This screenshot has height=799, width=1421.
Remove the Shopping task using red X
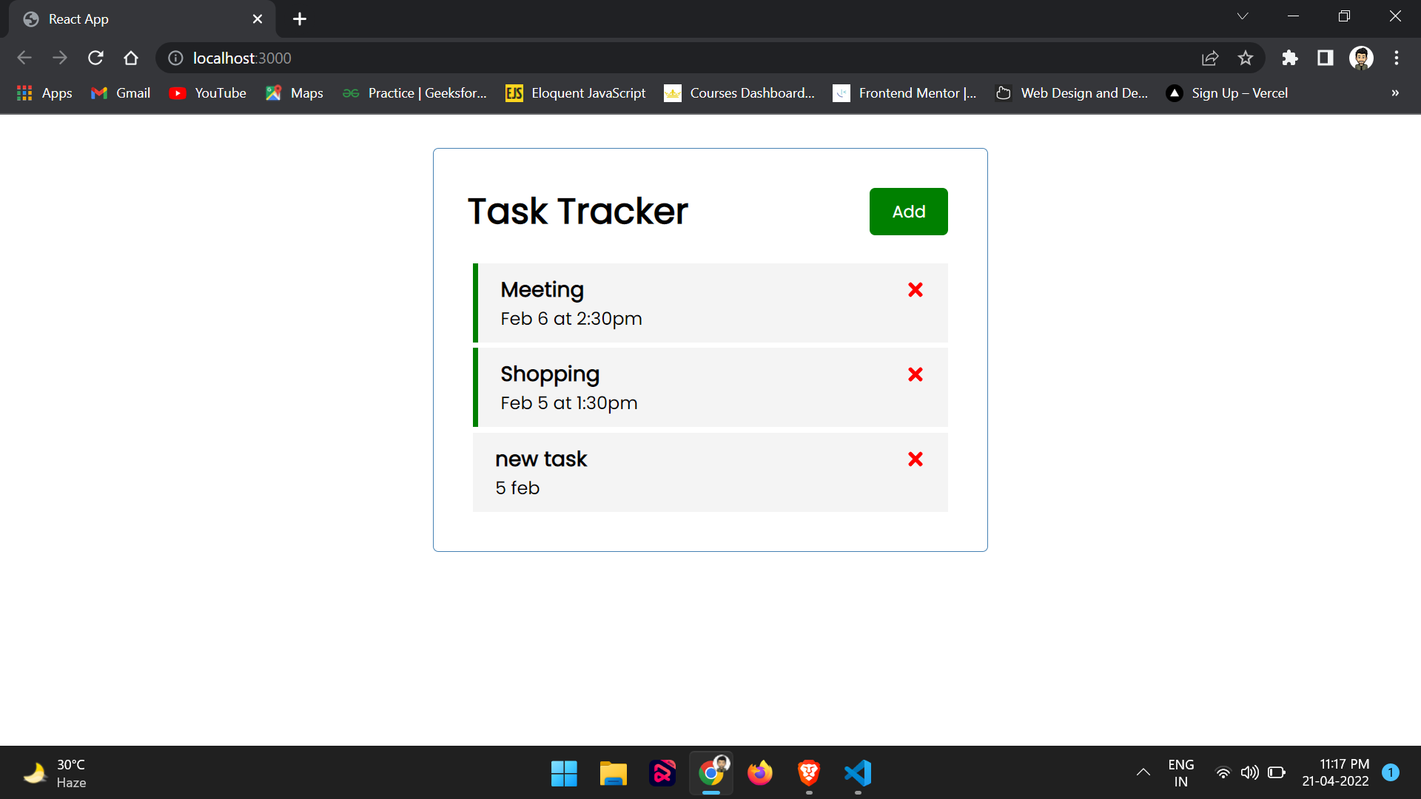(x=916, y=375)
